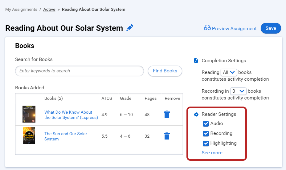
Task: Click the ATOS column header
Action: coord(107,98)
